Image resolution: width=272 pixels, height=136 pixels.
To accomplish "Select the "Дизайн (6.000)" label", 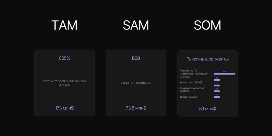I will coord(188,97).
